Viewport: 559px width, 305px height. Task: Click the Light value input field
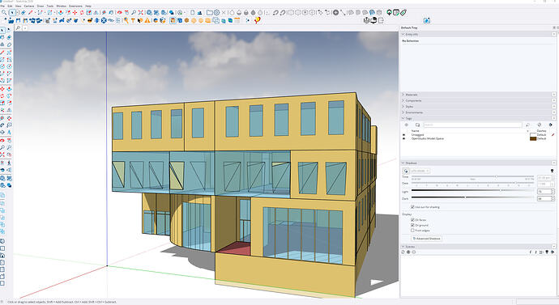544,192
